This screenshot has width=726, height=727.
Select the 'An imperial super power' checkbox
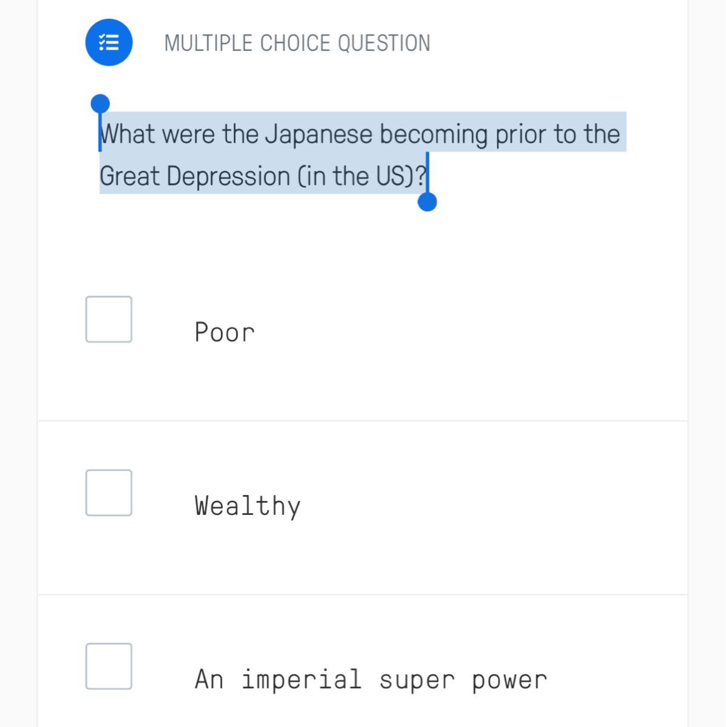[x=109, y=666]
